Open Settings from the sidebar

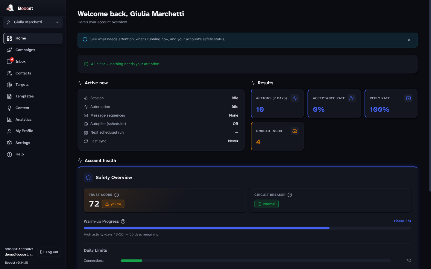click(x=33, y=143)
